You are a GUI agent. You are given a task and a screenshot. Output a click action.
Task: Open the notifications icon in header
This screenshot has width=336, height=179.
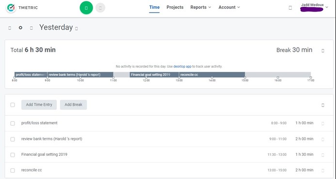(290, 8)
